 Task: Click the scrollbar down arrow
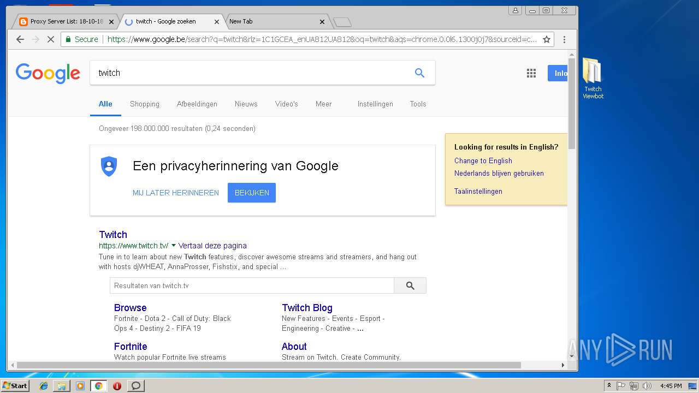(572, 357)
